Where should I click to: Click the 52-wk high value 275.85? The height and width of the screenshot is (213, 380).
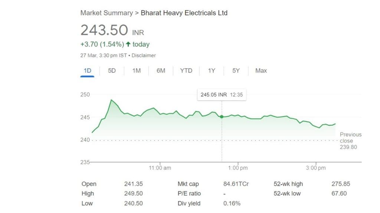(341, 184)
